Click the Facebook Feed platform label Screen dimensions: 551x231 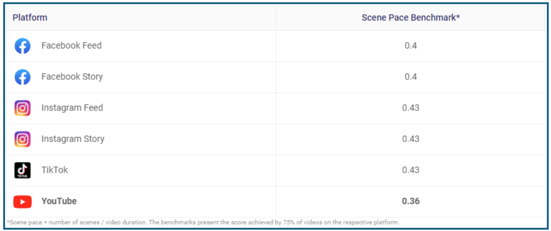pyautogui.click(x=72, y=46)
